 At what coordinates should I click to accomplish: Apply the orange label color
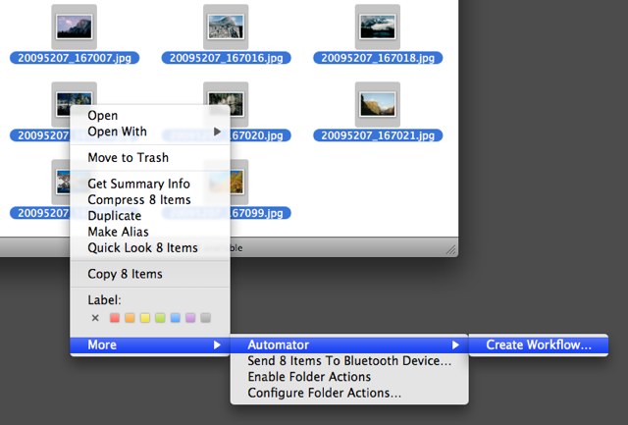click(x=130, y=318)
